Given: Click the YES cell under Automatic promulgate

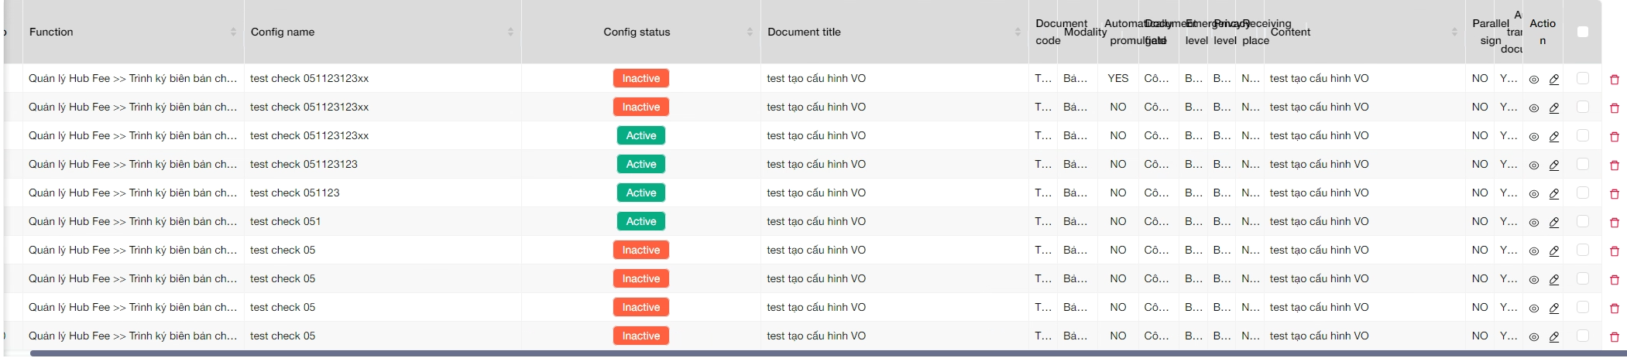Looking at the screenshot, I should tap(1117, 78).
